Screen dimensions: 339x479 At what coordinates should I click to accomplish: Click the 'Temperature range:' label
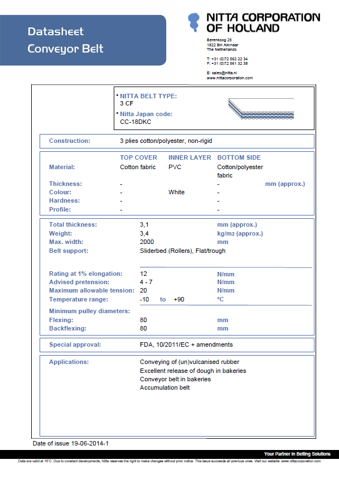(79, 299)
